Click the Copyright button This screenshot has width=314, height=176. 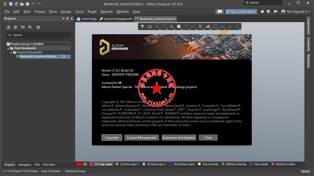point(112,138)
